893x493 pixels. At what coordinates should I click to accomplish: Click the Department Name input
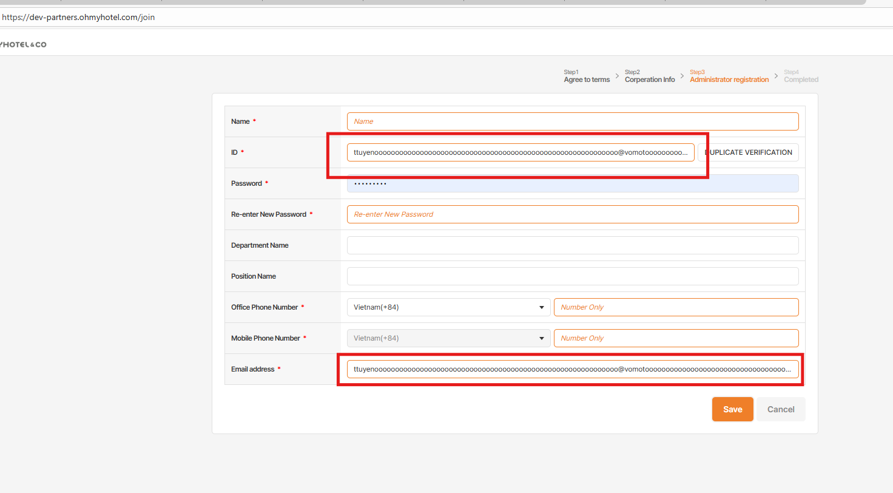[x=572, y=245]
